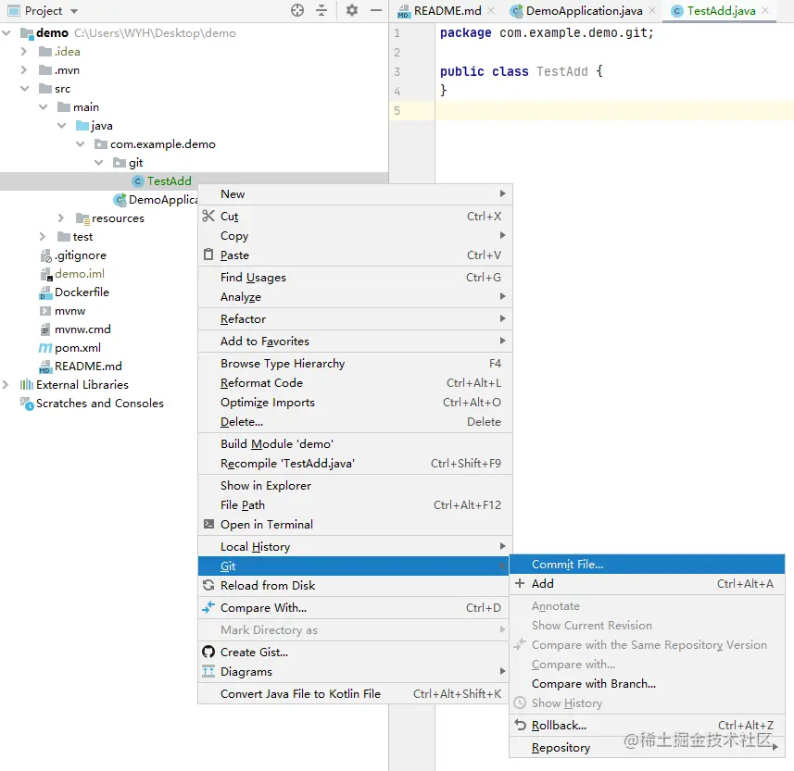The width and height of the screenshot is (794, 771).
Task: Expand the .idea folder
Action: [24, 52]
